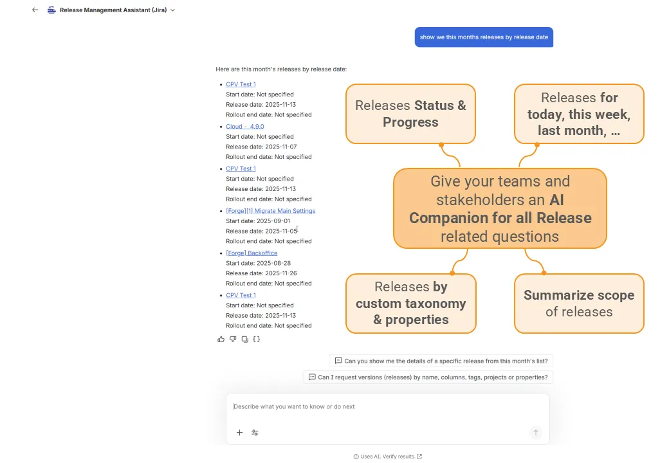Viewport: 669px width, 463px height.
Task: Open Verify results via external link icon
Action: (x=419, y=456)
